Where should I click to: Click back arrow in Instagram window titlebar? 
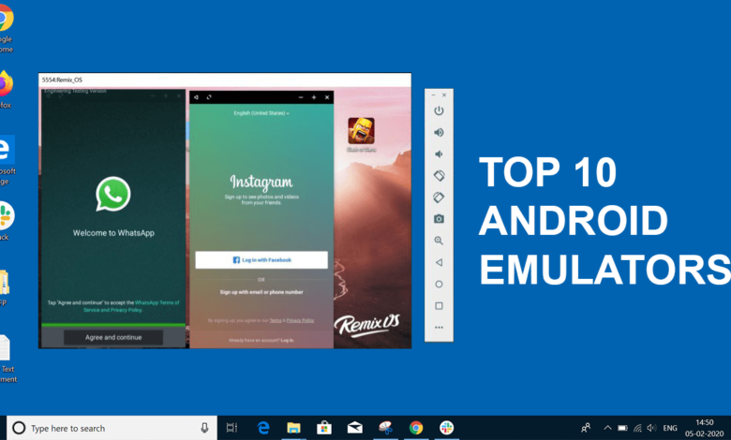196,97
